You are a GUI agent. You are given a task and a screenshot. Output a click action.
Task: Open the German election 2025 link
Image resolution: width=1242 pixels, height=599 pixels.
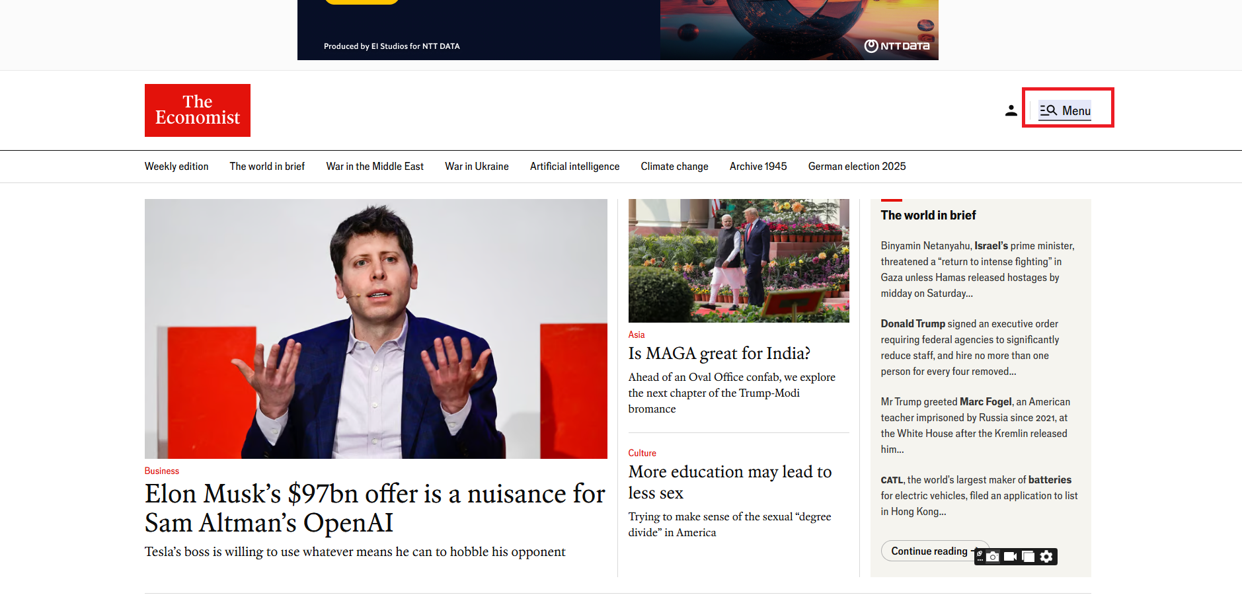(857, 167)
